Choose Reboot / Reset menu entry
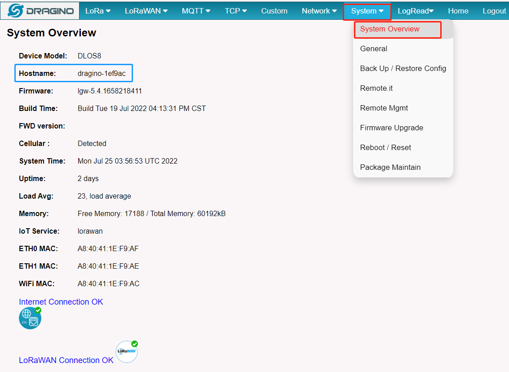The height and width of the screenshot is (372, 509). pyautogui.click(x=403, y=148)
